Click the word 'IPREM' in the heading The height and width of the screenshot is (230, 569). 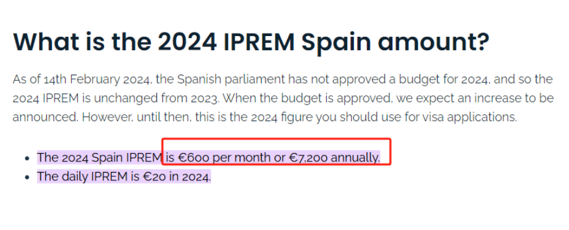click(259, 42)
